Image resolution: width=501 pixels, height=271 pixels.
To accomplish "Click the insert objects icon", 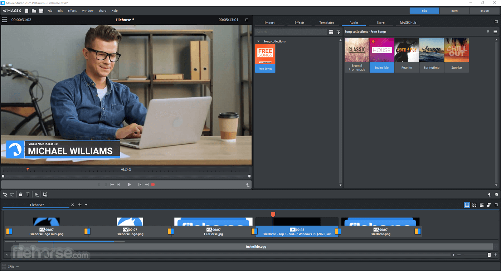I will 45,194.
